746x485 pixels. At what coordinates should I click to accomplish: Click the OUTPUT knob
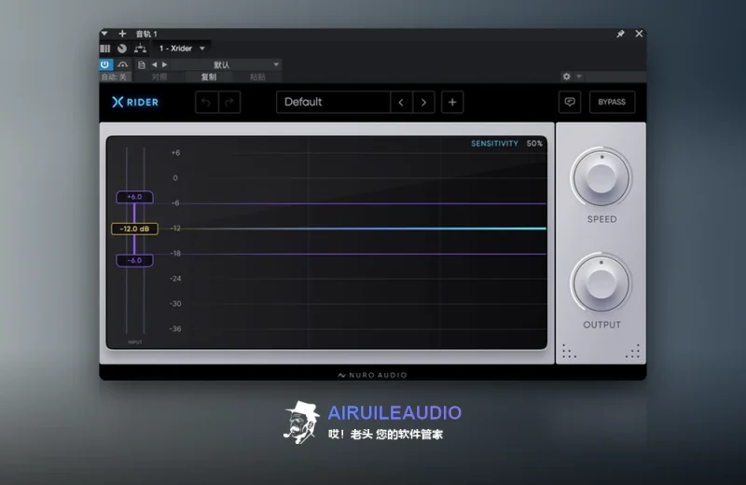point(601,284)
